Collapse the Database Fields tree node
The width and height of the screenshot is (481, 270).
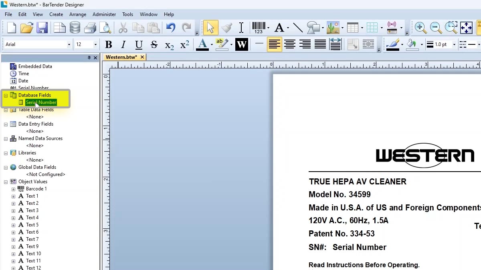[6, 95]
